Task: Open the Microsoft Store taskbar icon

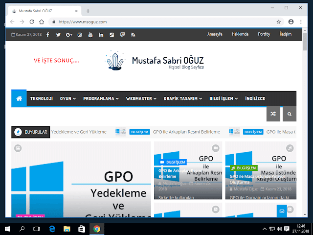Action: [x=82, y=229]
